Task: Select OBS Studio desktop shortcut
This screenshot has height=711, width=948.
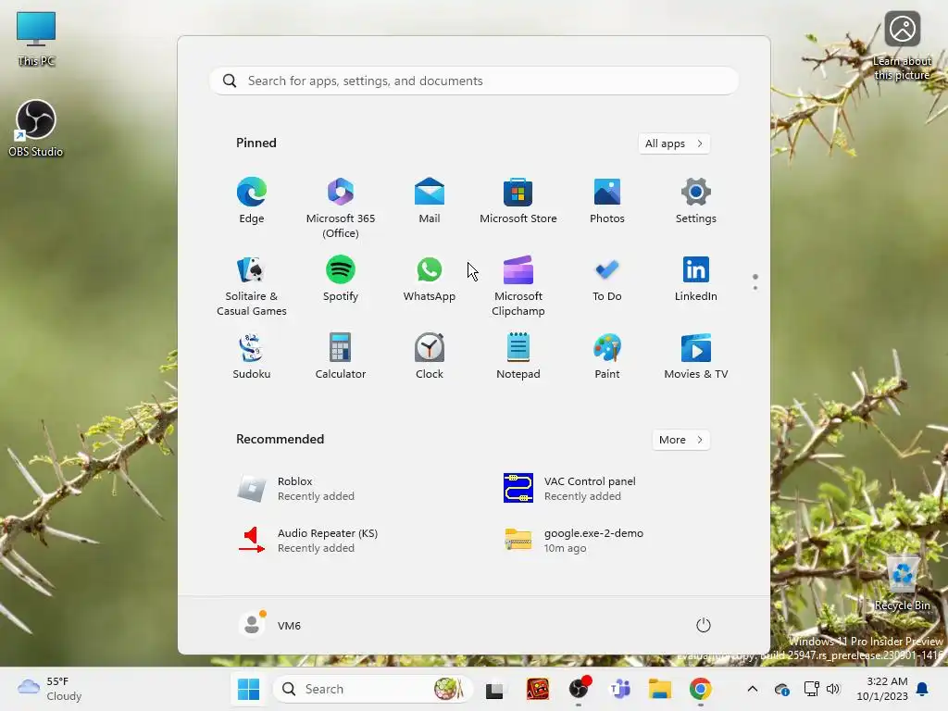Action: coord(36,129)
